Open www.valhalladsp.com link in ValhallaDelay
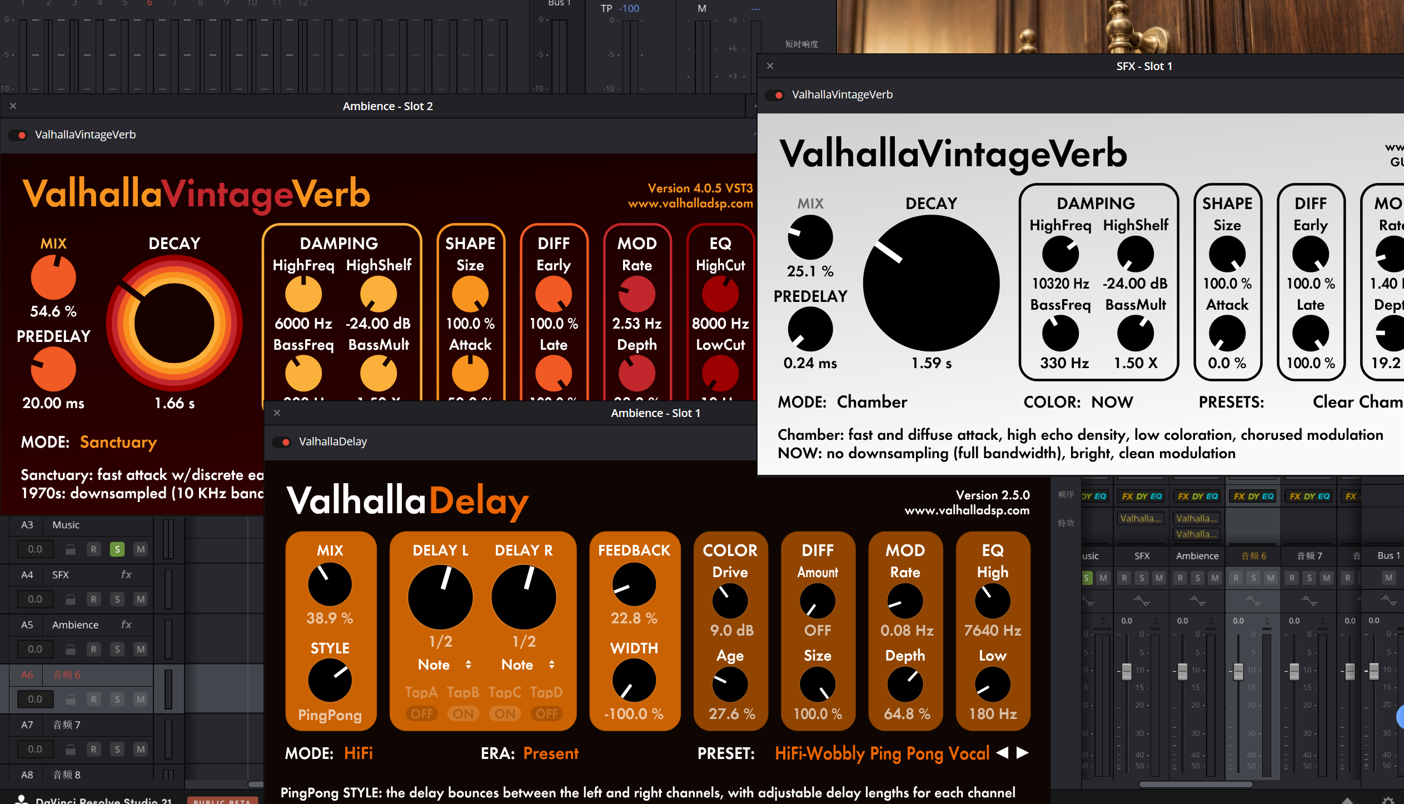1404x804 pixels. [x=967, y=510]
